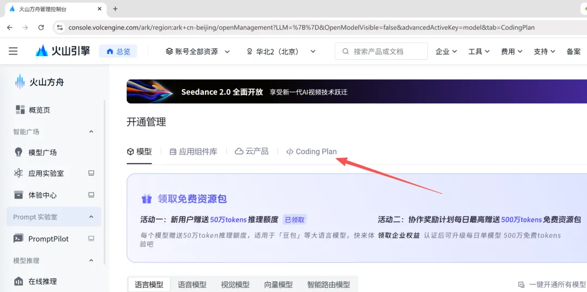Select the 向量模型 category tab
Viewport: 587px width, 292px height.
(278, 284)
